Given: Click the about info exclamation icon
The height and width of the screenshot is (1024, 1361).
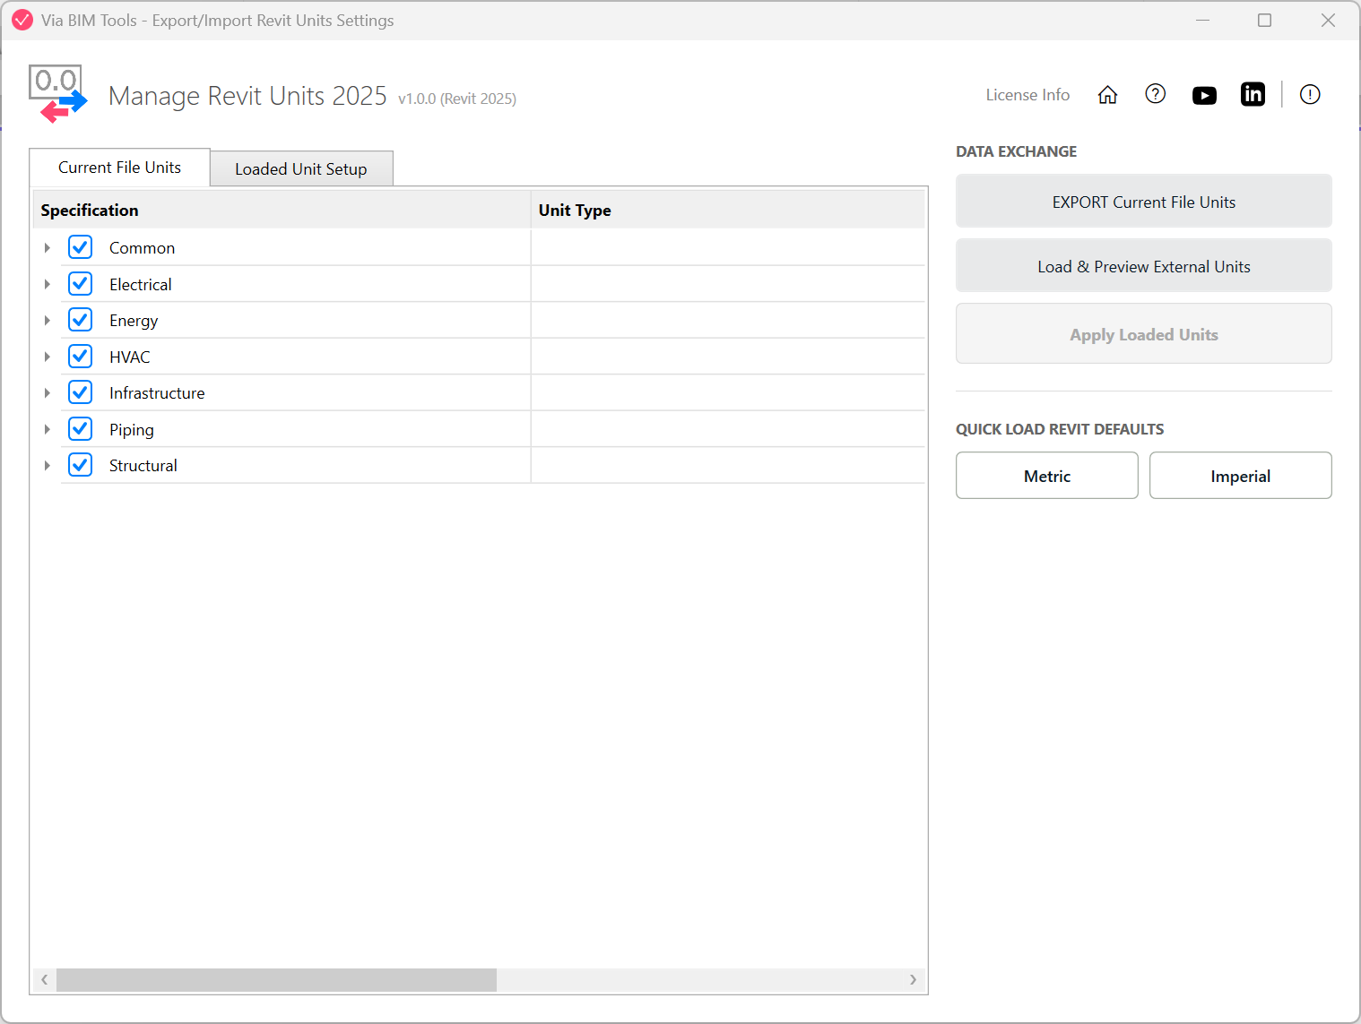Looking at the screenshot, I should tap(1310, 94).
